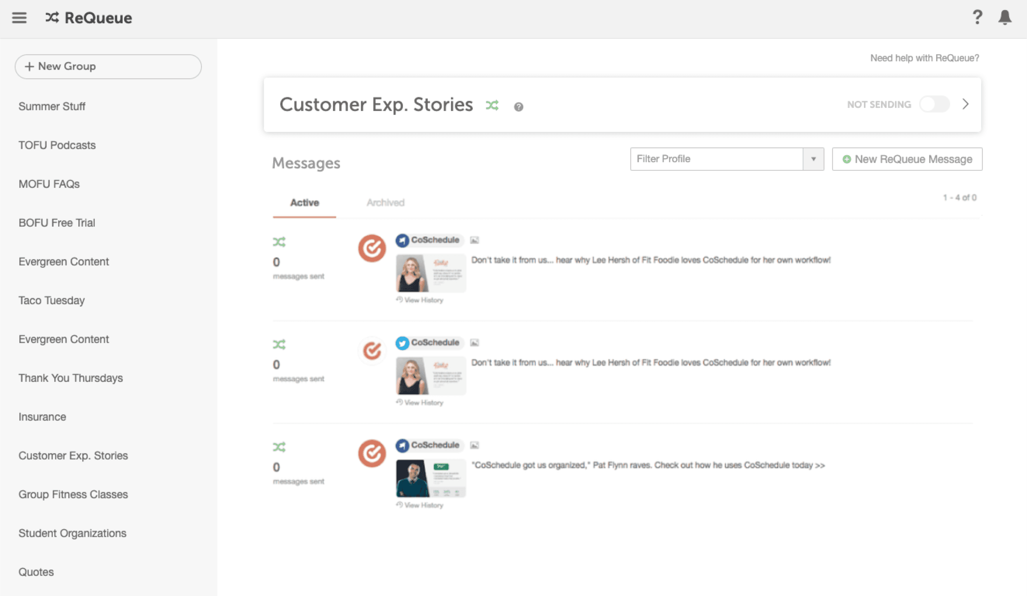Select the MOFU FAQs group
The width and height of the screenshot is (1027, 596).
coord(49,184)
